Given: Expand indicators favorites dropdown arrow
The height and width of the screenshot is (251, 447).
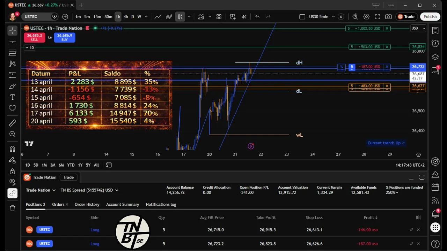Looking at the screenshot, I should [210, 17].
